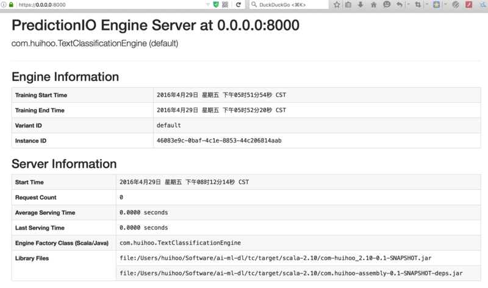Go to the browser home page
Image resolution: width=488 pixels, height=288 pixels.
tap(373, 5)
